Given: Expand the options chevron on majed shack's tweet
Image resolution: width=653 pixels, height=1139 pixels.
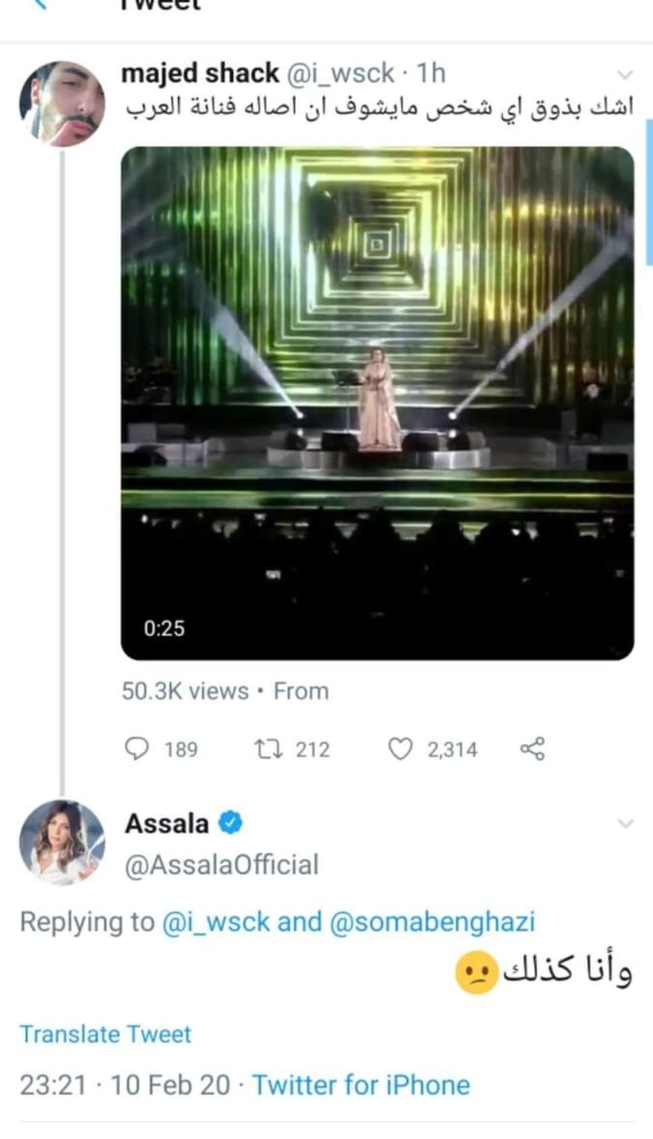Looking at the screenshot, I should pos(625,74).
